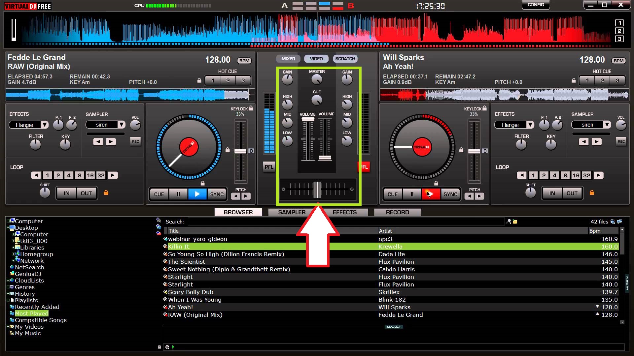Sync the right deck tempo

(450, 194)
